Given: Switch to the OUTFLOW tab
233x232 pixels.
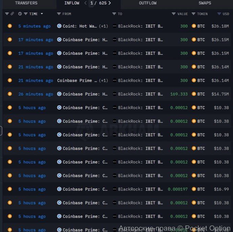Looking at the screenshot, I should (148, 3).
